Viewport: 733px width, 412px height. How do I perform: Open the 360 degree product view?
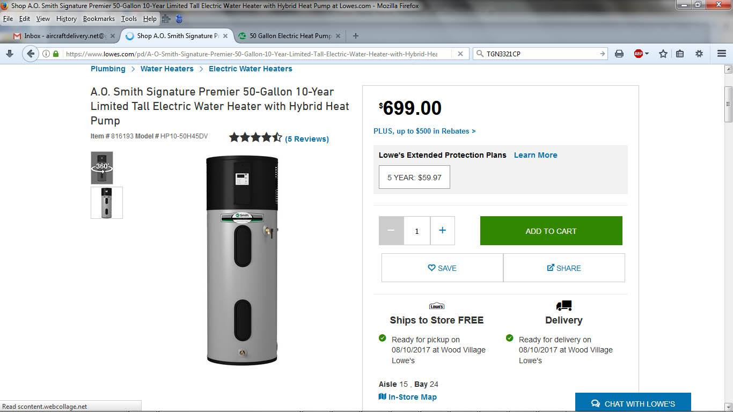[101, 168]
